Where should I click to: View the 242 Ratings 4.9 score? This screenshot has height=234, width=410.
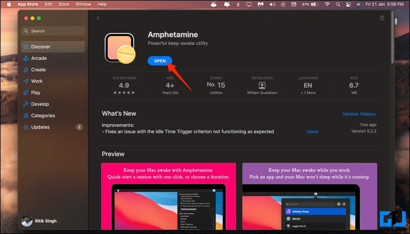[124, 85]
